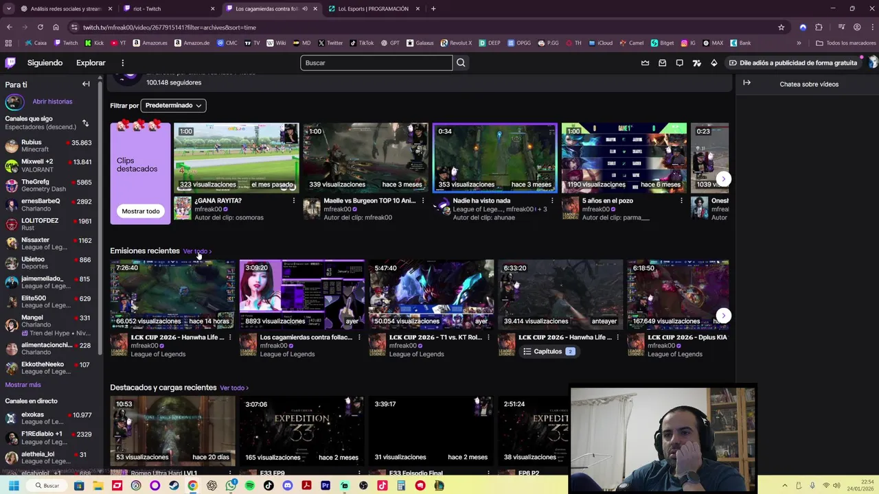Play the ¿GANA RAYITA? clip thumbnail
This screenshot has height=494, width=879.
tap(236, 158)
